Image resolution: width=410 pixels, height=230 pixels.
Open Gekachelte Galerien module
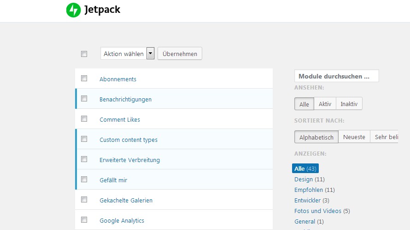coord(126,201)
